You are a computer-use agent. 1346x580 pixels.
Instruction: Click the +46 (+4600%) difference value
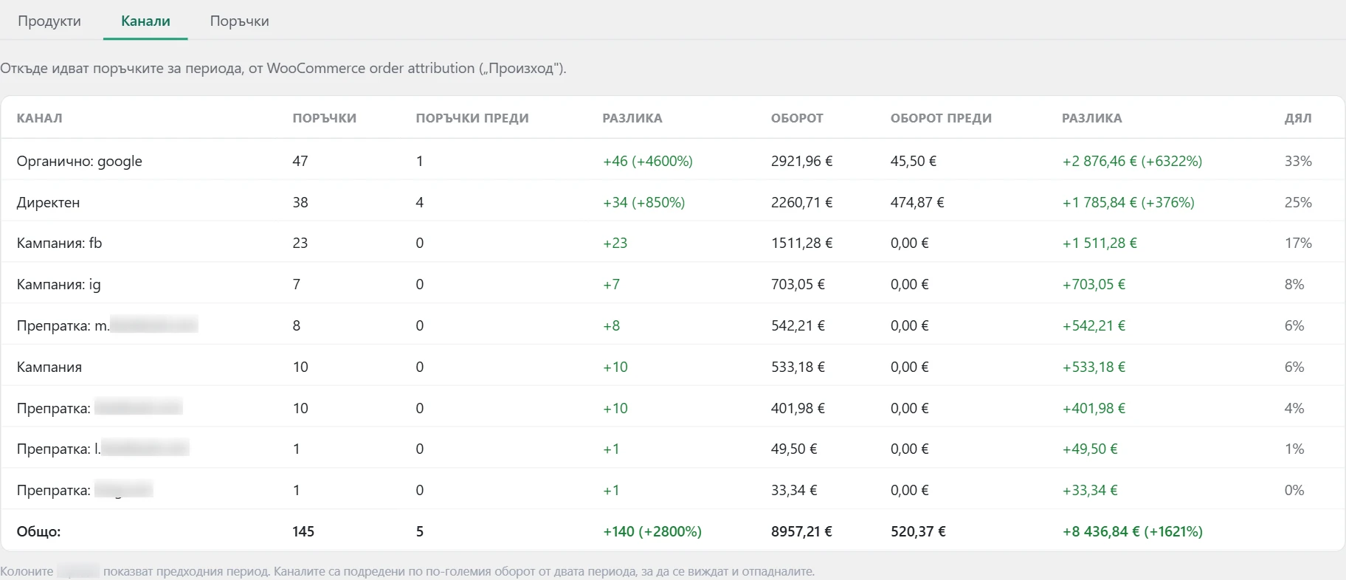tap(648, 161)
